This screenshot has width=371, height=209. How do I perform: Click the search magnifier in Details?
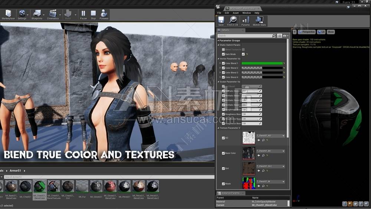coord(274,36)
